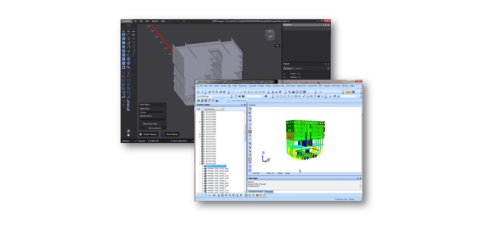
Task: Click the top icon in Navigate vertical toolbar
Action: point(250,109)
